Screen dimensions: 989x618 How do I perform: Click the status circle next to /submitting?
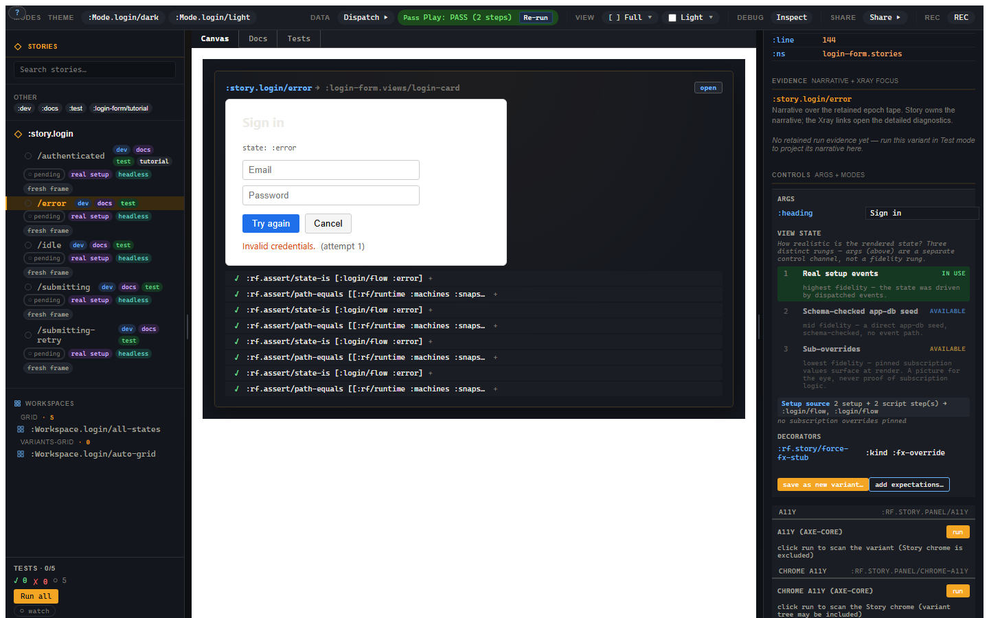pyautogui.click(x=28, y=287)
